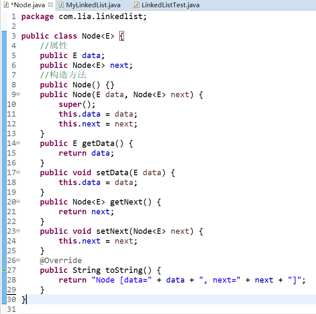Click the field 'next;' on line 6
The image size is (316, 314).
(121, 65)
